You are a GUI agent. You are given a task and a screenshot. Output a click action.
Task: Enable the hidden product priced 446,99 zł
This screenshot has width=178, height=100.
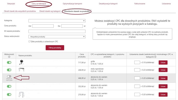click(9, 76)
